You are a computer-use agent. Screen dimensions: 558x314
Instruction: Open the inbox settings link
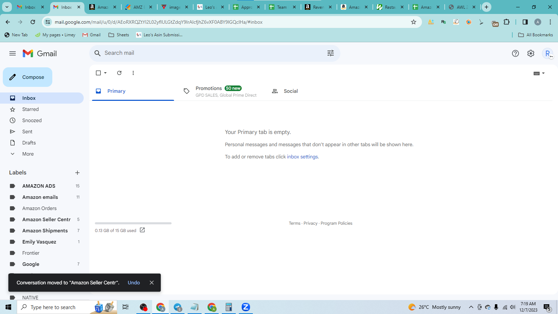click(302, 157)
